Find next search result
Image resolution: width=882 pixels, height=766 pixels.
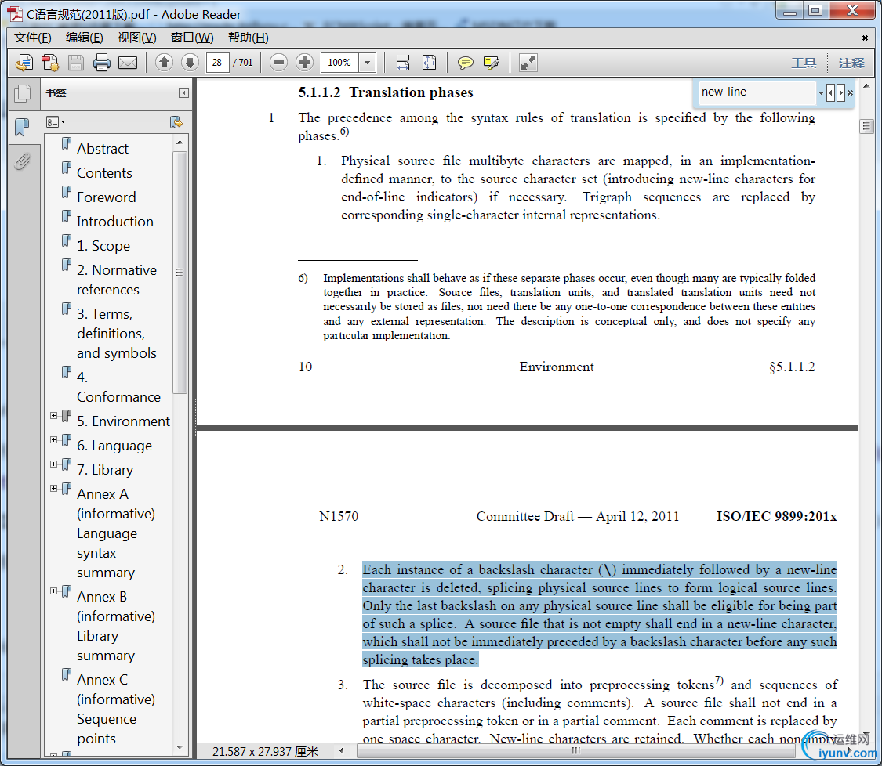[x=840, y=92]
